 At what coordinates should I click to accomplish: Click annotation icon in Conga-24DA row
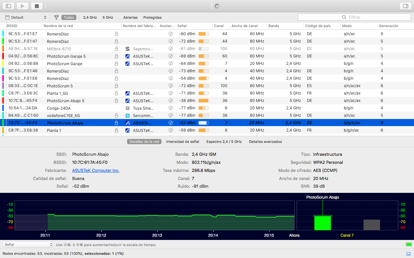[171, 108]
